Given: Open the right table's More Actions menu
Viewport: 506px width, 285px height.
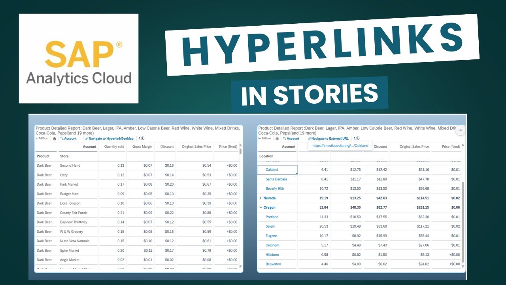Looking at the screenshot, I should [x=460, y=130].
